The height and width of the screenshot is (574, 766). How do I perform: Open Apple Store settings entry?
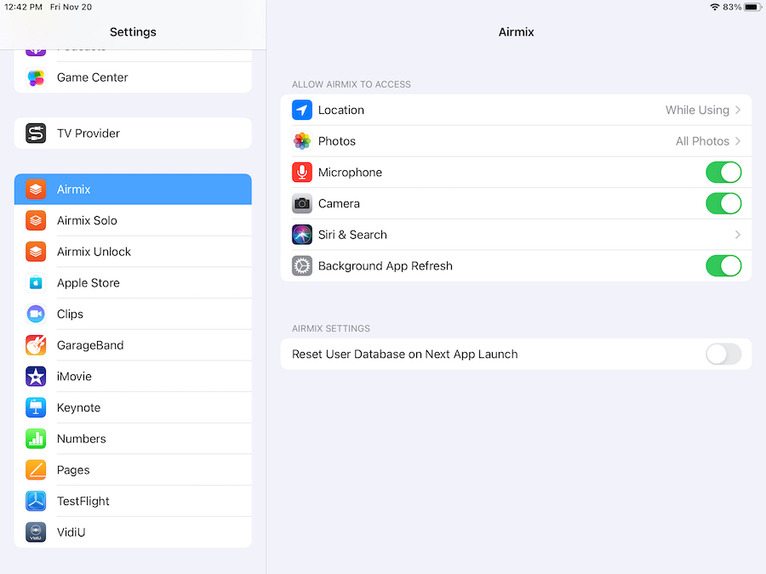point(89,283)
